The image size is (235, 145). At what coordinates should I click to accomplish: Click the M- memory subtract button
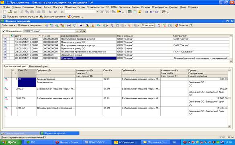point(157,12)
